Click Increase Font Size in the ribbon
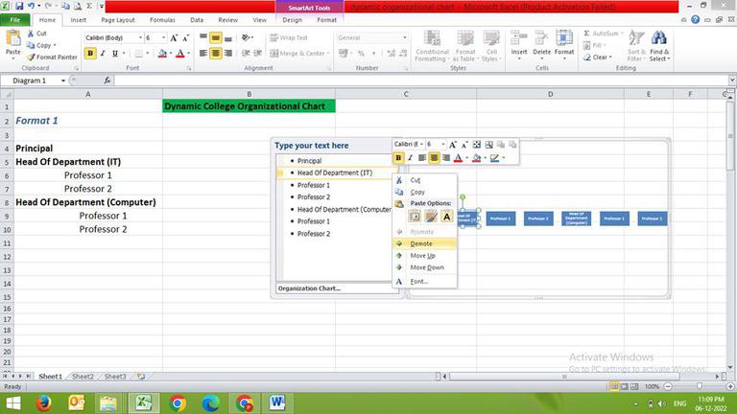This screenshot has height=414, width=737. pos(174,38)
